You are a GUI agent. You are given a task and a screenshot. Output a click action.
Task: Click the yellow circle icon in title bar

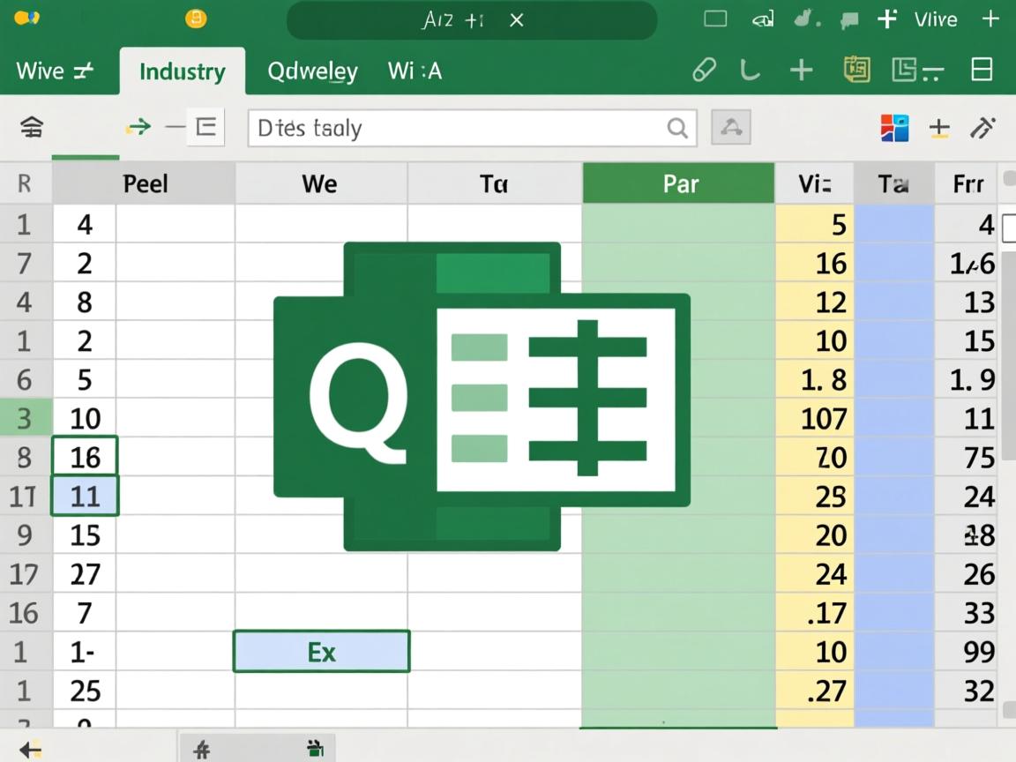pos(196,19)
